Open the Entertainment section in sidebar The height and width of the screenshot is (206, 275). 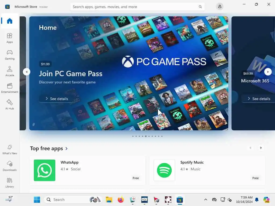click(x=10, y=88)
